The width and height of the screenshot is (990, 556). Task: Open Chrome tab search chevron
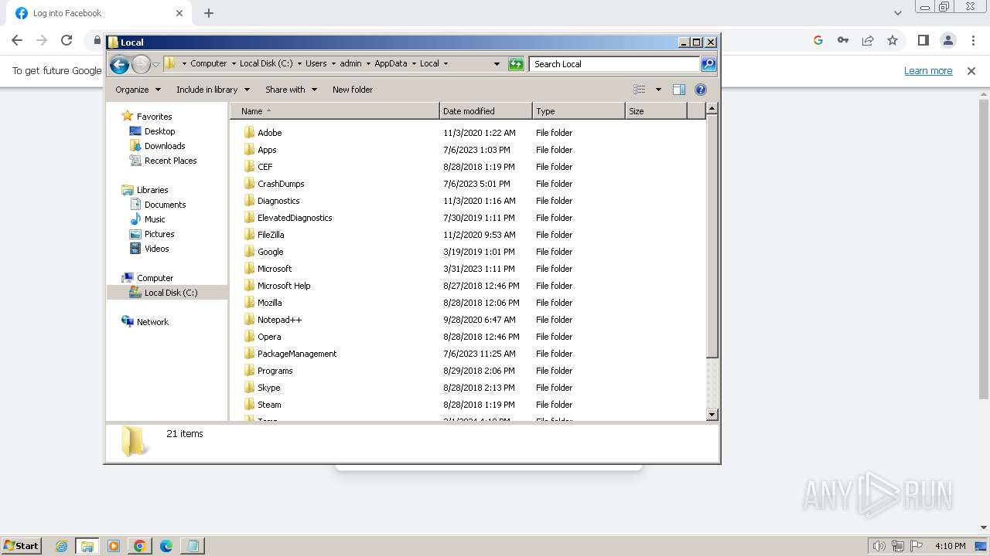click(897, 13)
